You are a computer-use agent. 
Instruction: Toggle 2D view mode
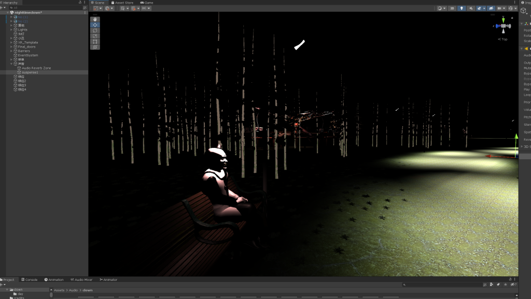tap(452, 8)
